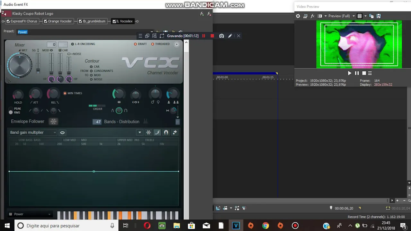This screenshot has height=231, width=411.
Task: Disable the ExpressFX Chorus plug-in checkbox
Action: tap(8, 21)
